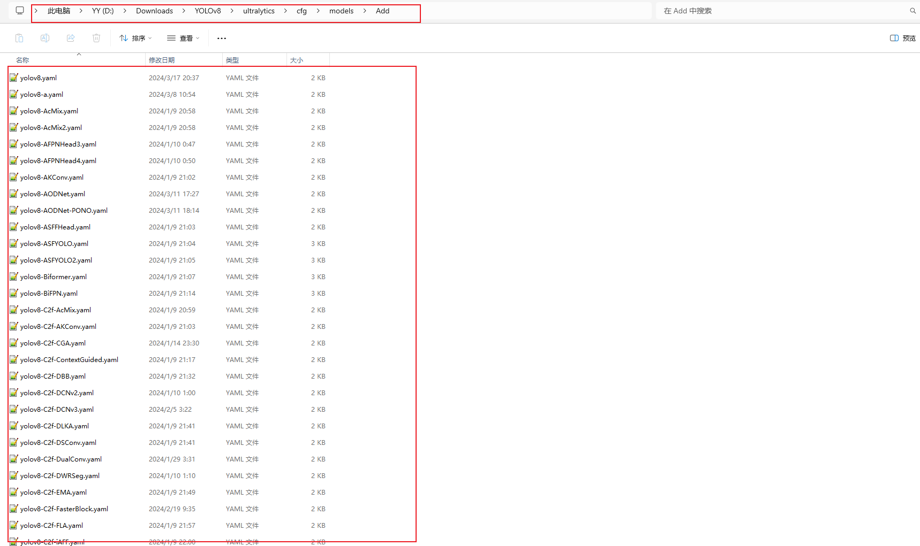
Task: Expand chevron after YY (D:) in breadcrumb
Action: pos(125,11)
